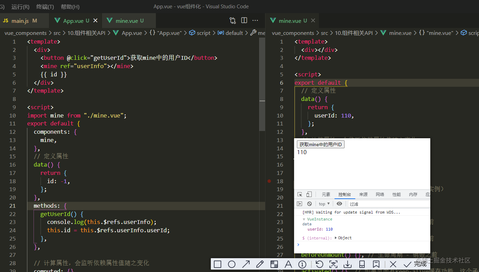The image size is (479, 272).
Task: Click 'userId: 110,' in mine.vue editor
Action: (x=334, y=115)
